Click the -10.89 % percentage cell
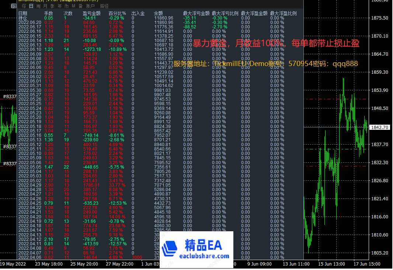 click(118, 50)
